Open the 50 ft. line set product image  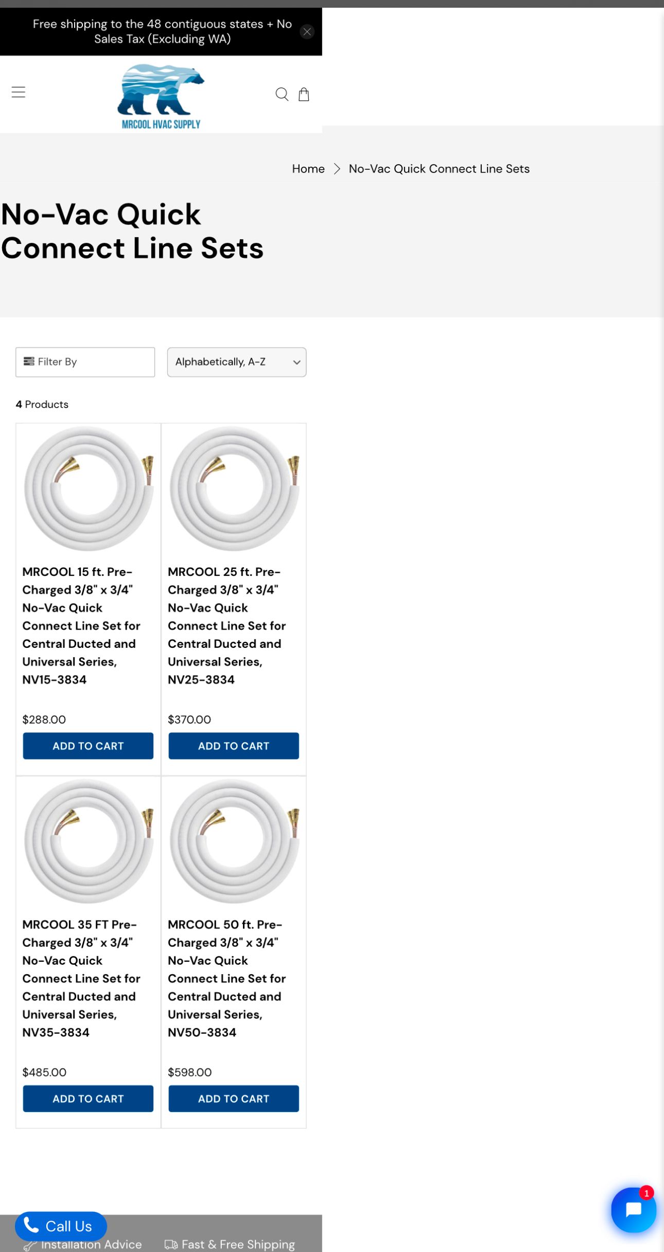point(234,840)
